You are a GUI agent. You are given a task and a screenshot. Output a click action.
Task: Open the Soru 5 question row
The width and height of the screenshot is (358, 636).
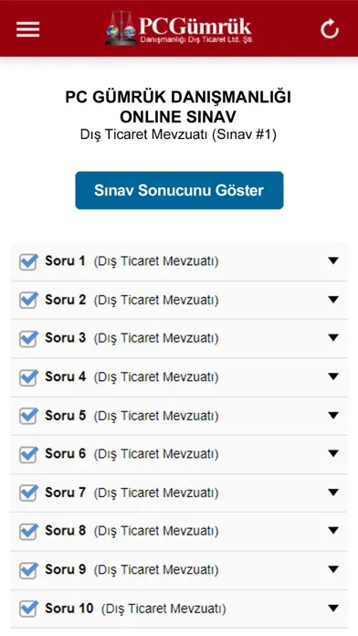pyautogui.click(x=179, y=416)
